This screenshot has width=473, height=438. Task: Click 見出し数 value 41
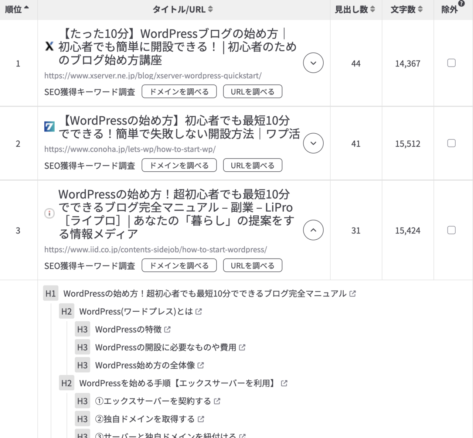tap(356, 144)
